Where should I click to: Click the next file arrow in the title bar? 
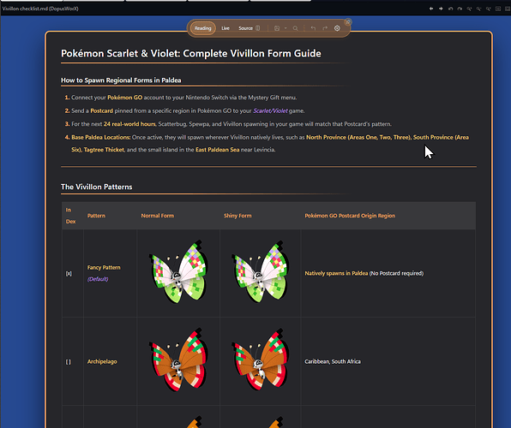[x=441, y=9]
